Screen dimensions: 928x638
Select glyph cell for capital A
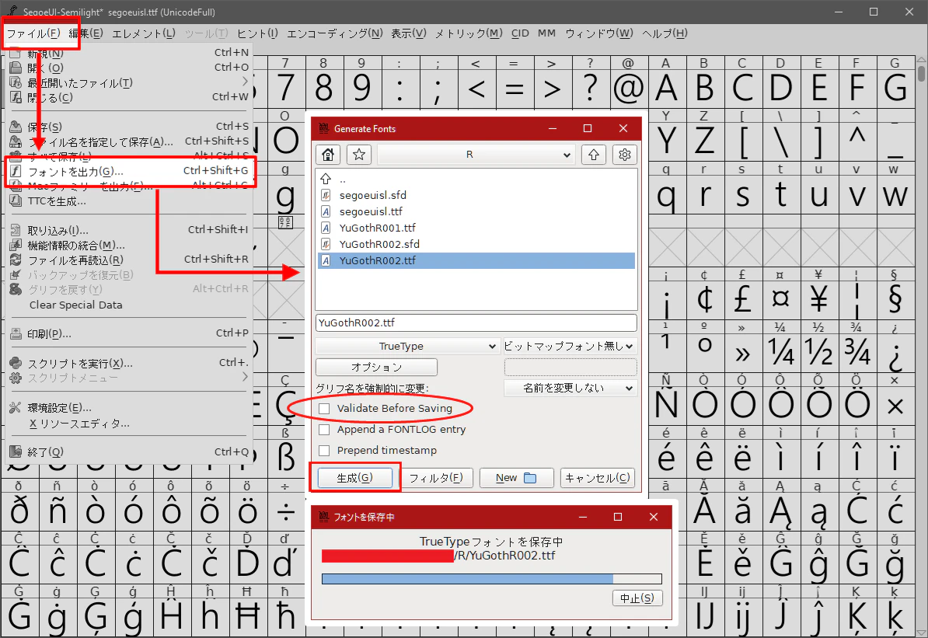pyautogui.click(x=666, y=89)
